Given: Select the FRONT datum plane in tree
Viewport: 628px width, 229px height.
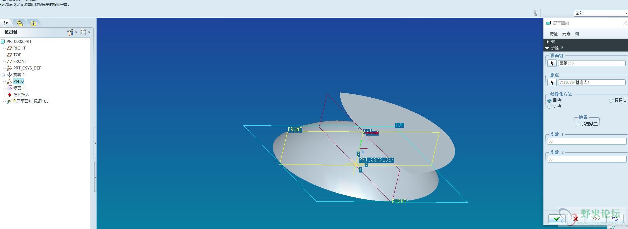Looking at the screenshot, I should pyautogui.click(x=20, y=61).
